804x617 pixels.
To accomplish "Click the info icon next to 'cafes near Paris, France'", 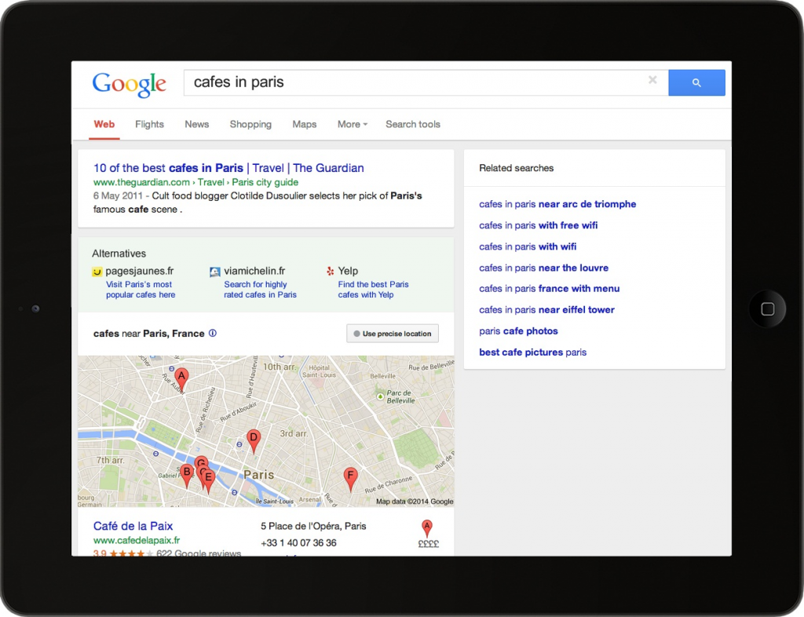I will click(x=213, y=333).
